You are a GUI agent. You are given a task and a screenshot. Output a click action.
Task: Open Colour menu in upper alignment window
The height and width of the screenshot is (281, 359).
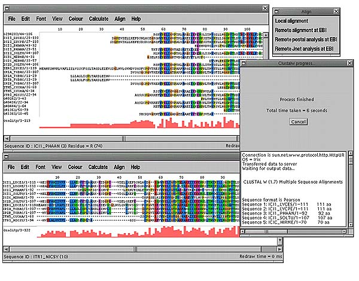pos(75,19)
